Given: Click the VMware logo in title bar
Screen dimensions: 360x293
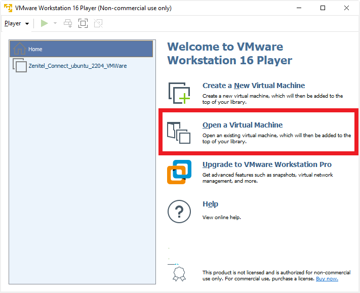Looking at the screenshot, I should (8, 8).
